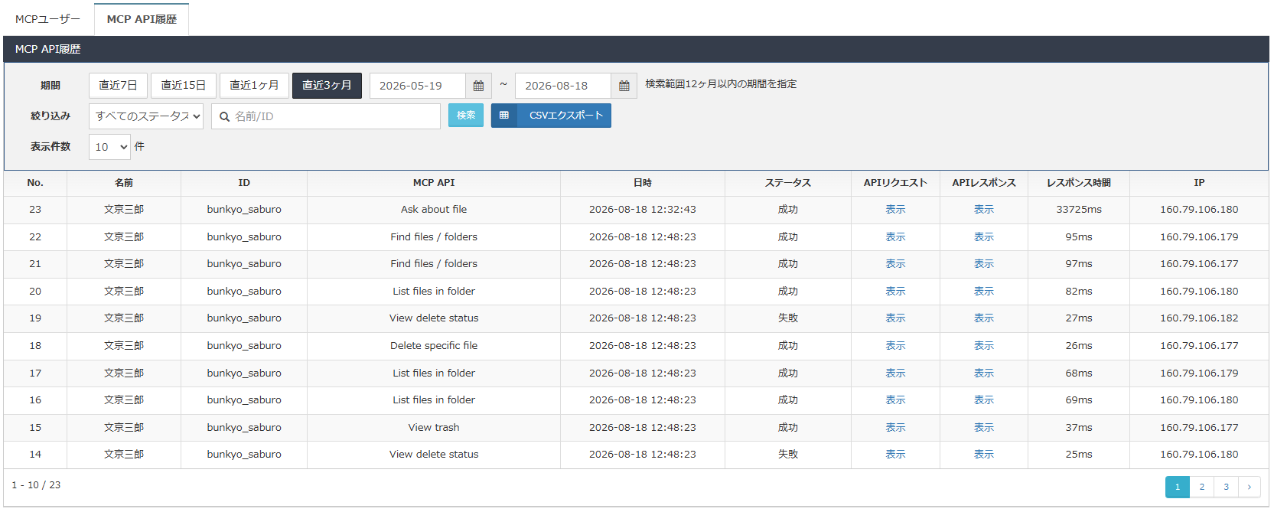
Task: Show the API response for row 19
Action: pos(984,318)
